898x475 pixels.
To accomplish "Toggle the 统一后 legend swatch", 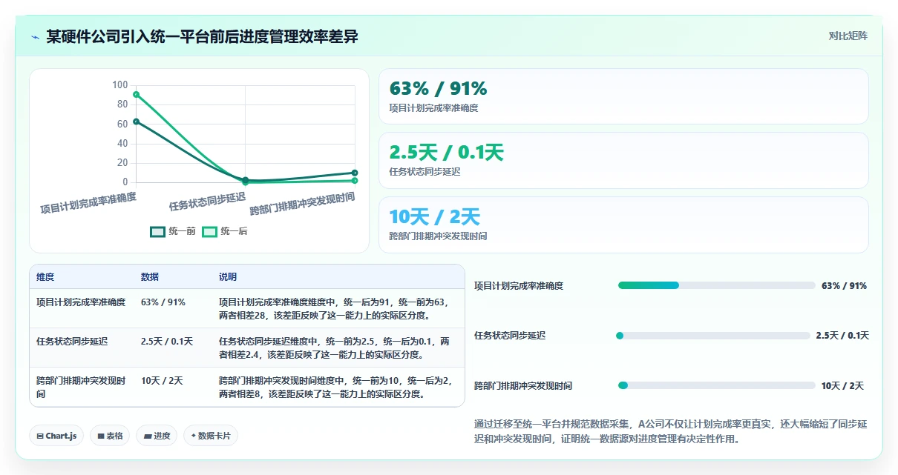I will click(x=209, y=231).
